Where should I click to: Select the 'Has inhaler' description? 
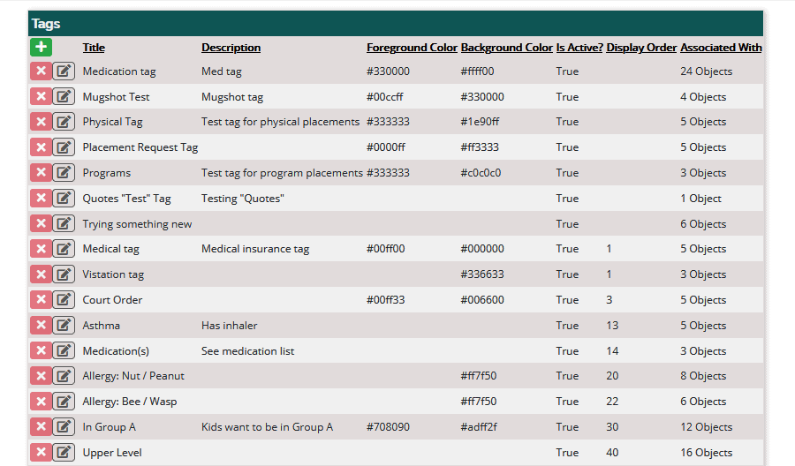pyautogui.click(x=229, y=325)
